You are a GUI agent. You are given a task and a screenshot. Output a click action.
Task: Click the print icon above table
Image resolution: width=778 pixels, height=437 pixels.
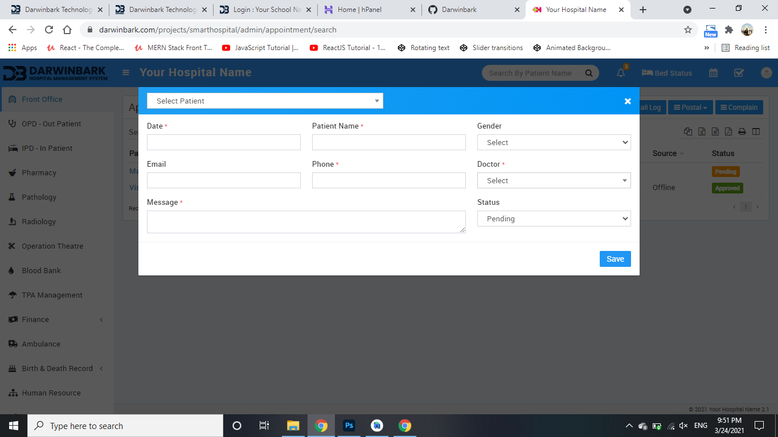point(742,131)
